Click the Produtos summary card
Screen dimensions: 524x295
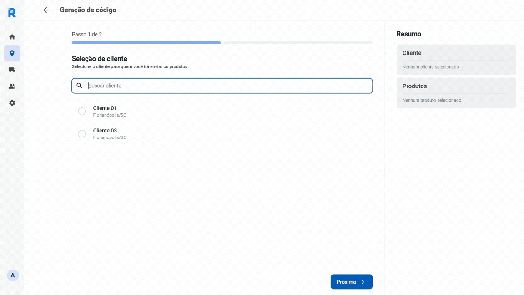pos(456,93)
